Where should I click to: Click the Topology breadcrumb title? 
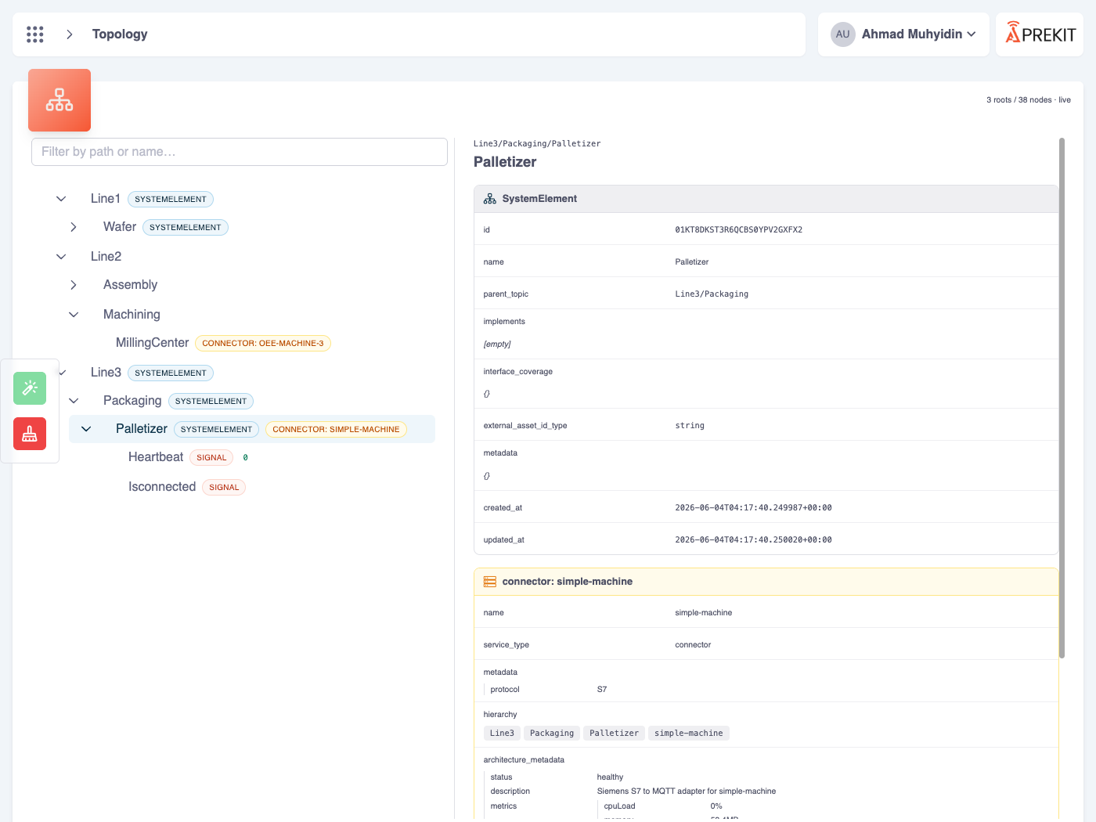120,34
